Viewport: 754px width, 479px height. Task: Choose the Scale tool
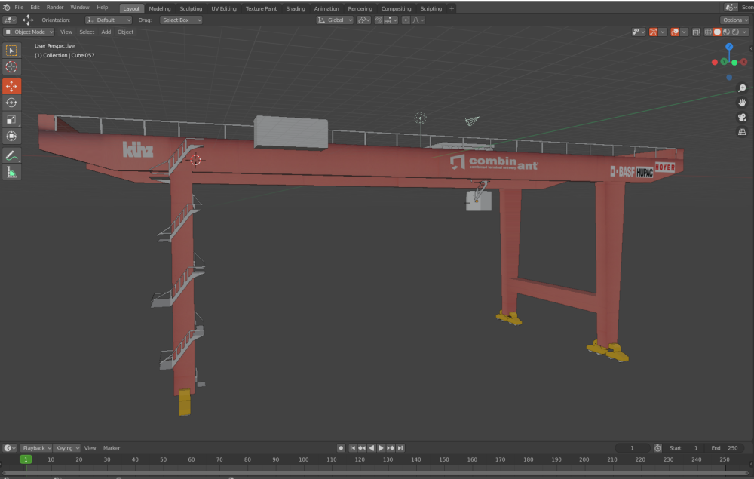pos(11,119)
